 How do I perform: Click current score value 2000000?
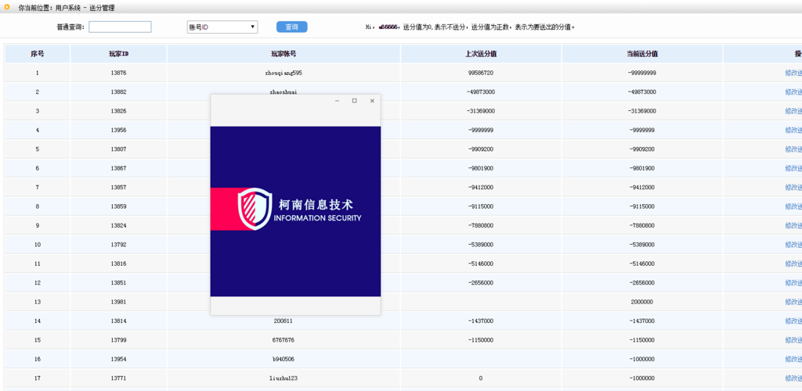click(642, 302)
